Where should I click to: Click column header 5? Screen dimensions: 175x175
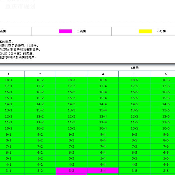click(x=134, y=74)
